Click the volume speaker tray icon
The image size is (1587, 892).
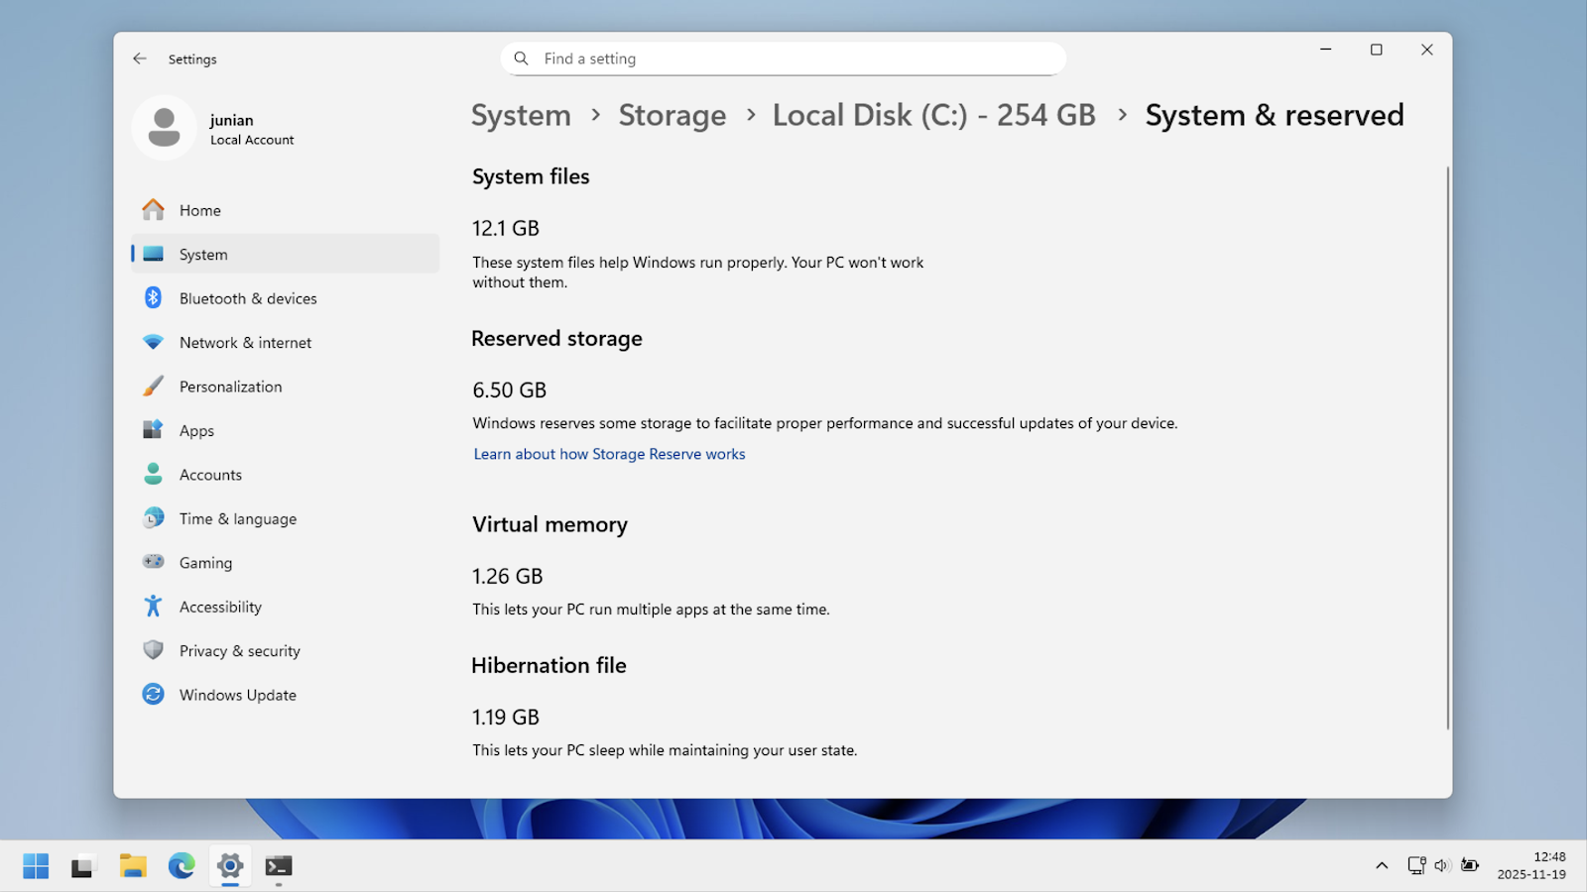pyautogui.click(x=1442, y=865)
